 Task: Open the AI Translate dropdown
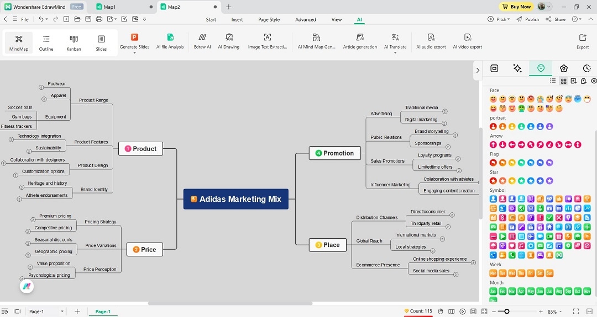tap(395, 53)
